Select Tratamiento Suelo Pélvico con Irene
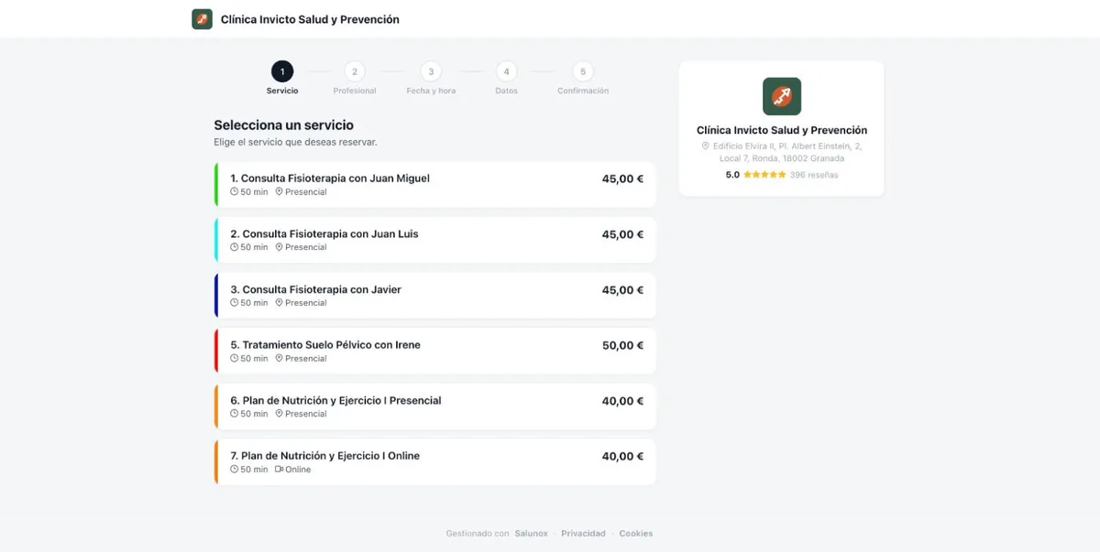1100x552 pixels. [x=435, y=351]
